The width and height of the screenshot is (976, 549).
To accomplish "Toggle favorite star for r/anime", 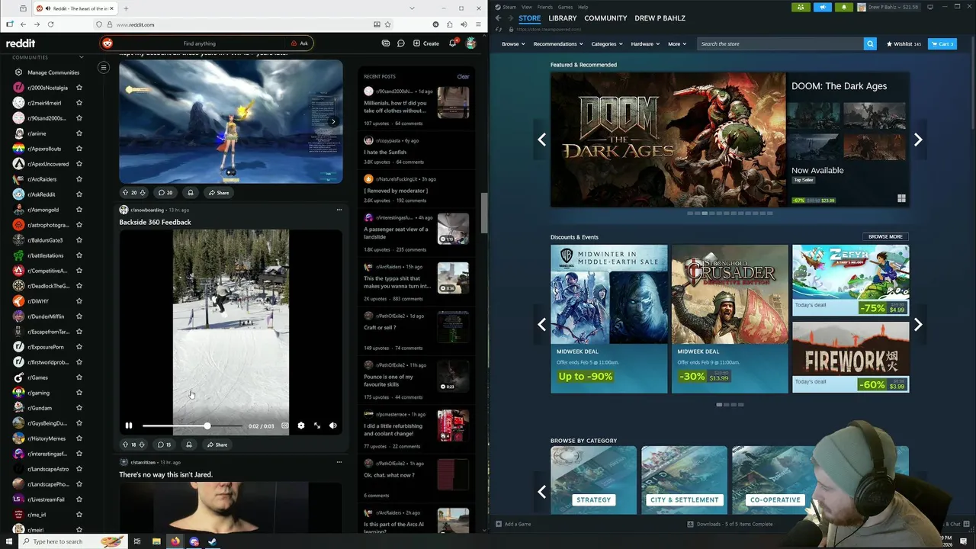I will [79, 133].
